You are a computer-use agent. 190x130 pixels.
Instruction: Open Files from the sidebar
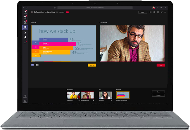coord(25,38)
